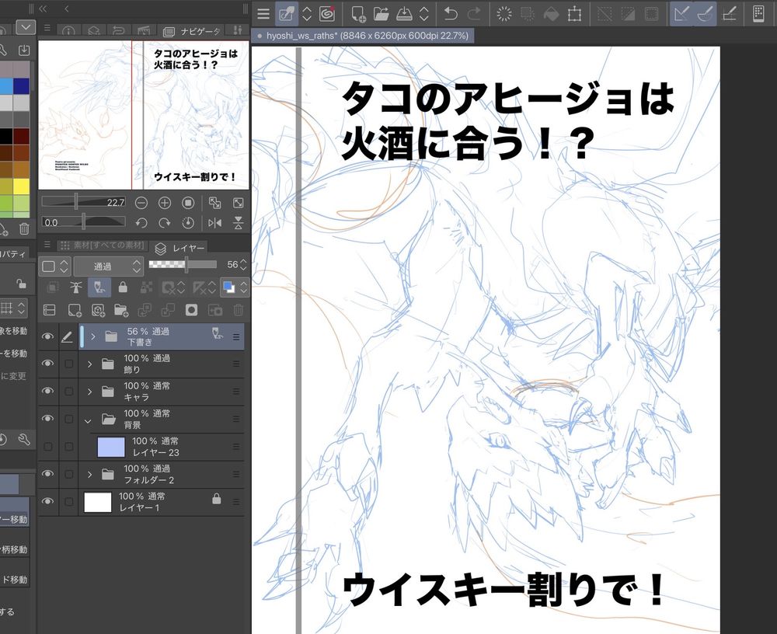Viewport: 777px width, 634px height.
Task: Click the Navigator canvas preview thumbnail
Action: (x=143, y=114)
